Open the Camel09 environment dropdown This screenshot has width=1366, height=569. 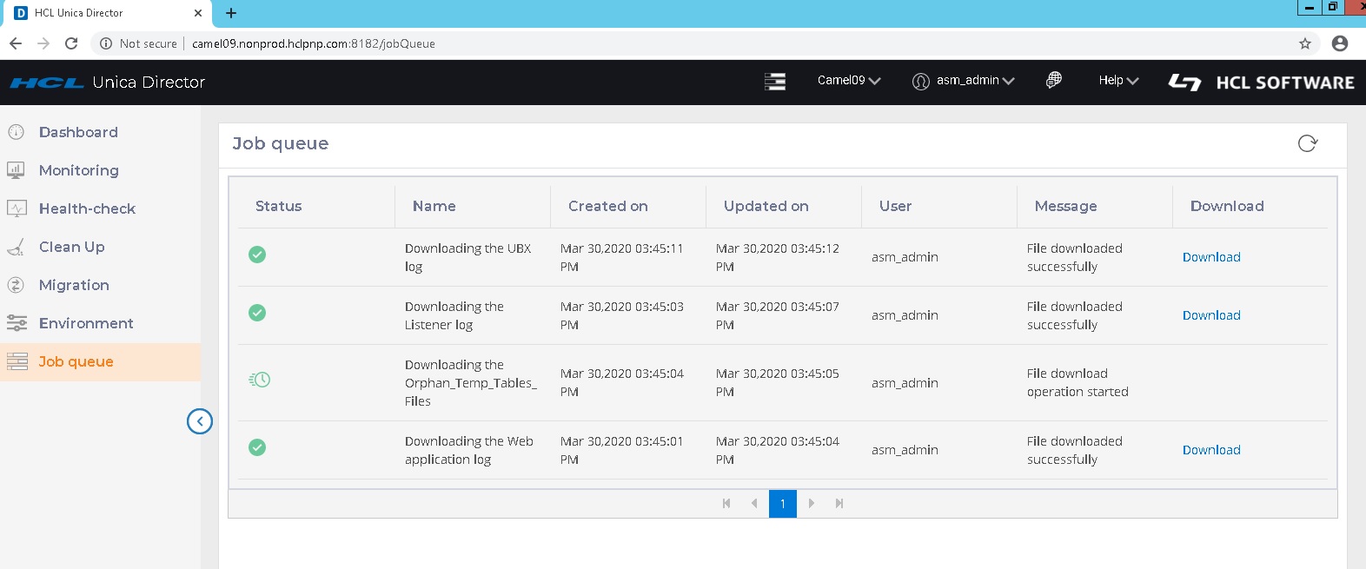point(848,81)
